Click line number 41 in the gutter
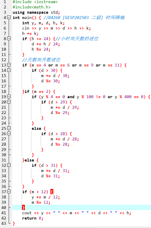This screenshot has width=151, height=228. coord(4,213)
